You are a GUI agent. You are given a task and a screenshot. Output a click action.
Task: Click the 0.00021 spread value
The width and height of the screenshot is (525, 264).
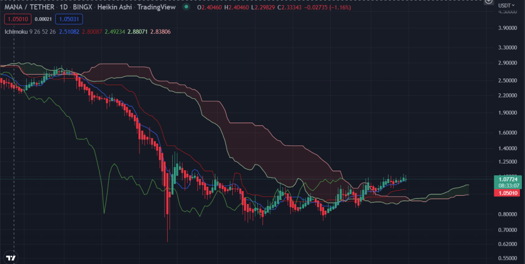(x=43, y=19)
